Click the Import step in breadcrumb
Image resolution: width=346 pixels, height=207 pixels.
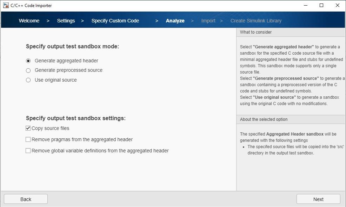[x=208, y=21]
